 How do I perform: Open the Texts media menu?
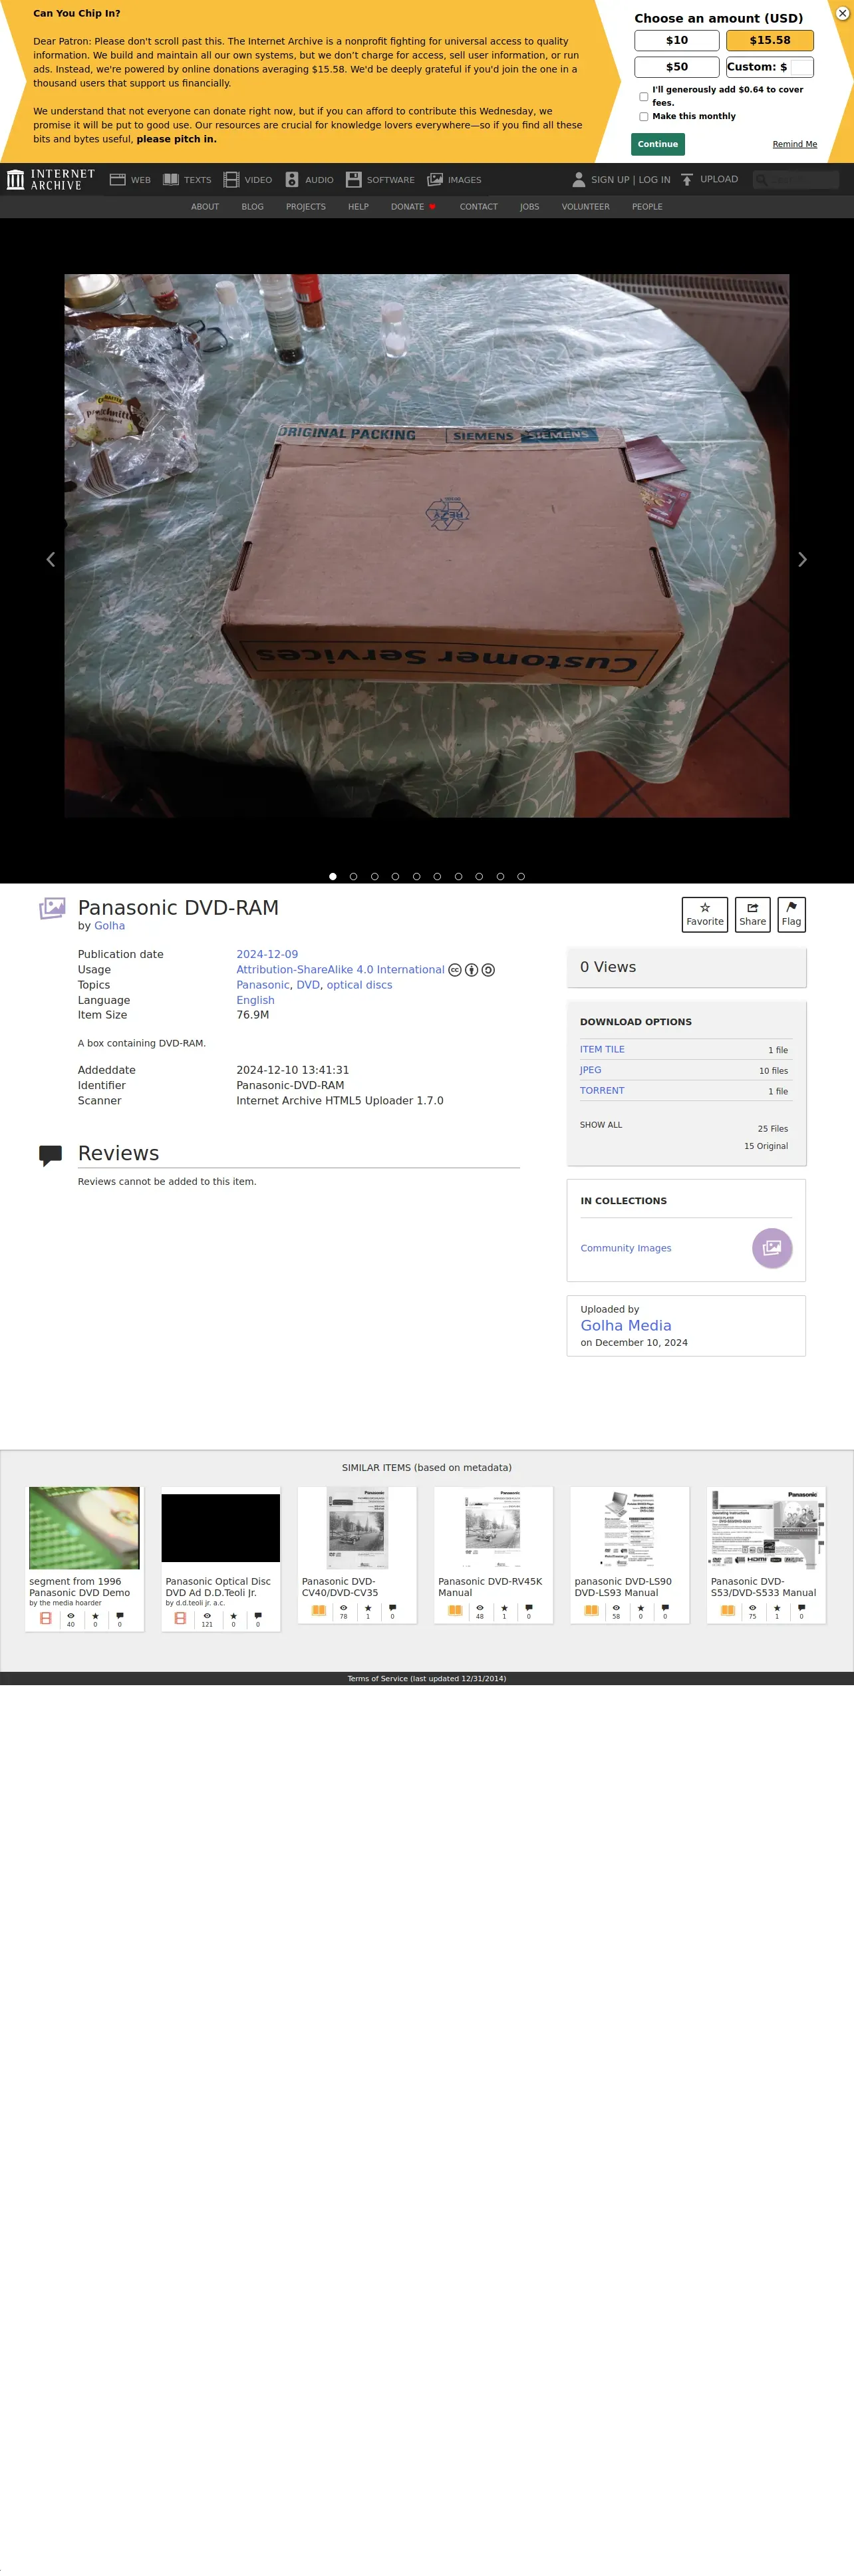point(187,180)
